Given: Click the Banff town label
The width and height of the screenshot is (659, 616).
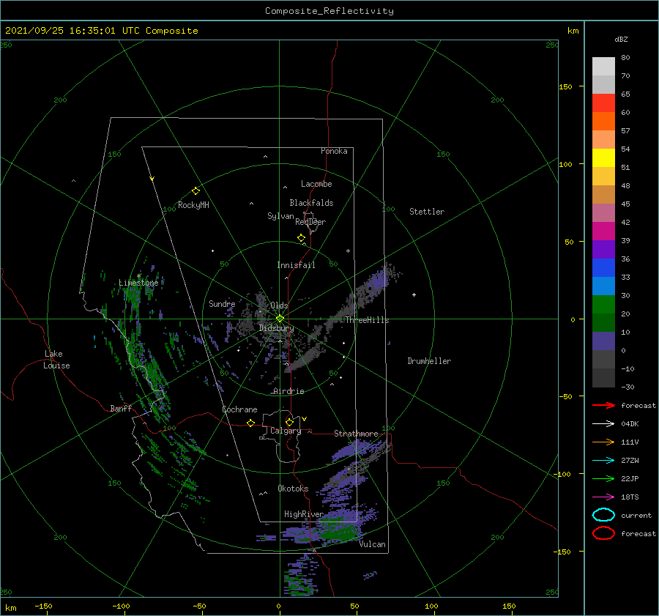Looking at the screenshot, I should pos(121,408).
